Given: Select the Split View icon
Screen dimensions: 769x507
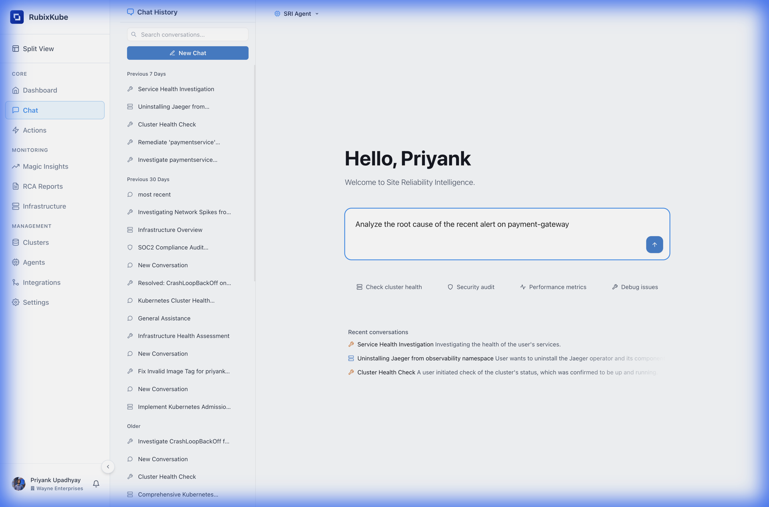Looking at the screenshot, I should click(x=15, y=48).
